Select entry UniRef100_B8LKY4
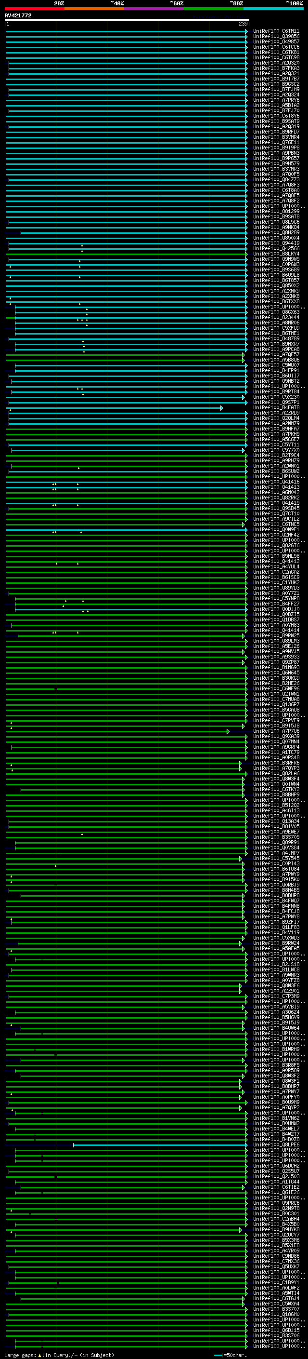 [276, 254]
